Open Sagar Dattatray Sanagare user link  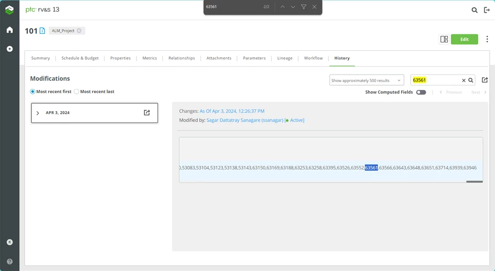pyautogui.click(x=245, y=120)
